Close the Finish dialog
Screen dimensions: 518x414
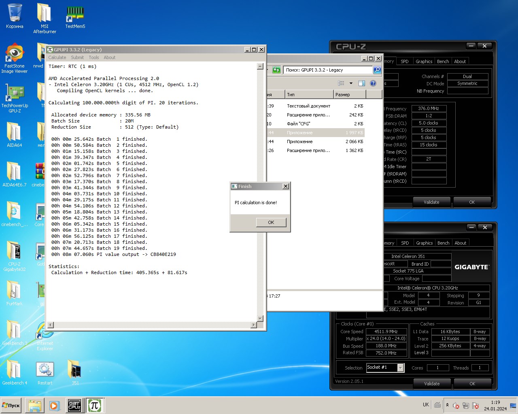[x=285, y=186]
